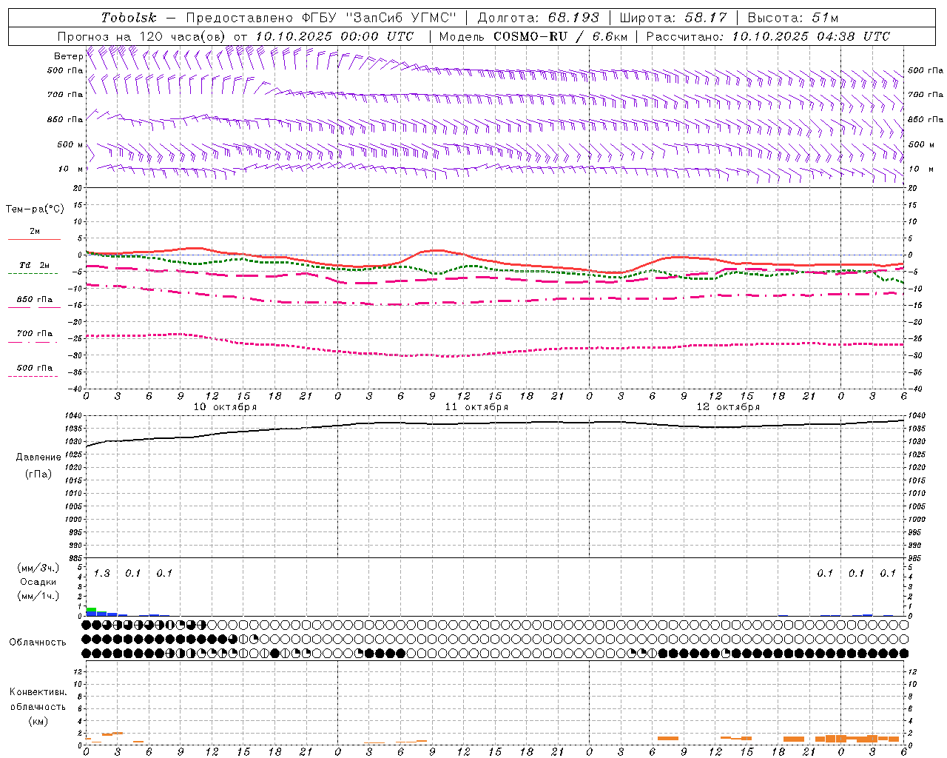Click the Tobolsk station name in header
Viewport: 947px width, 758px height.
[129, 18]
